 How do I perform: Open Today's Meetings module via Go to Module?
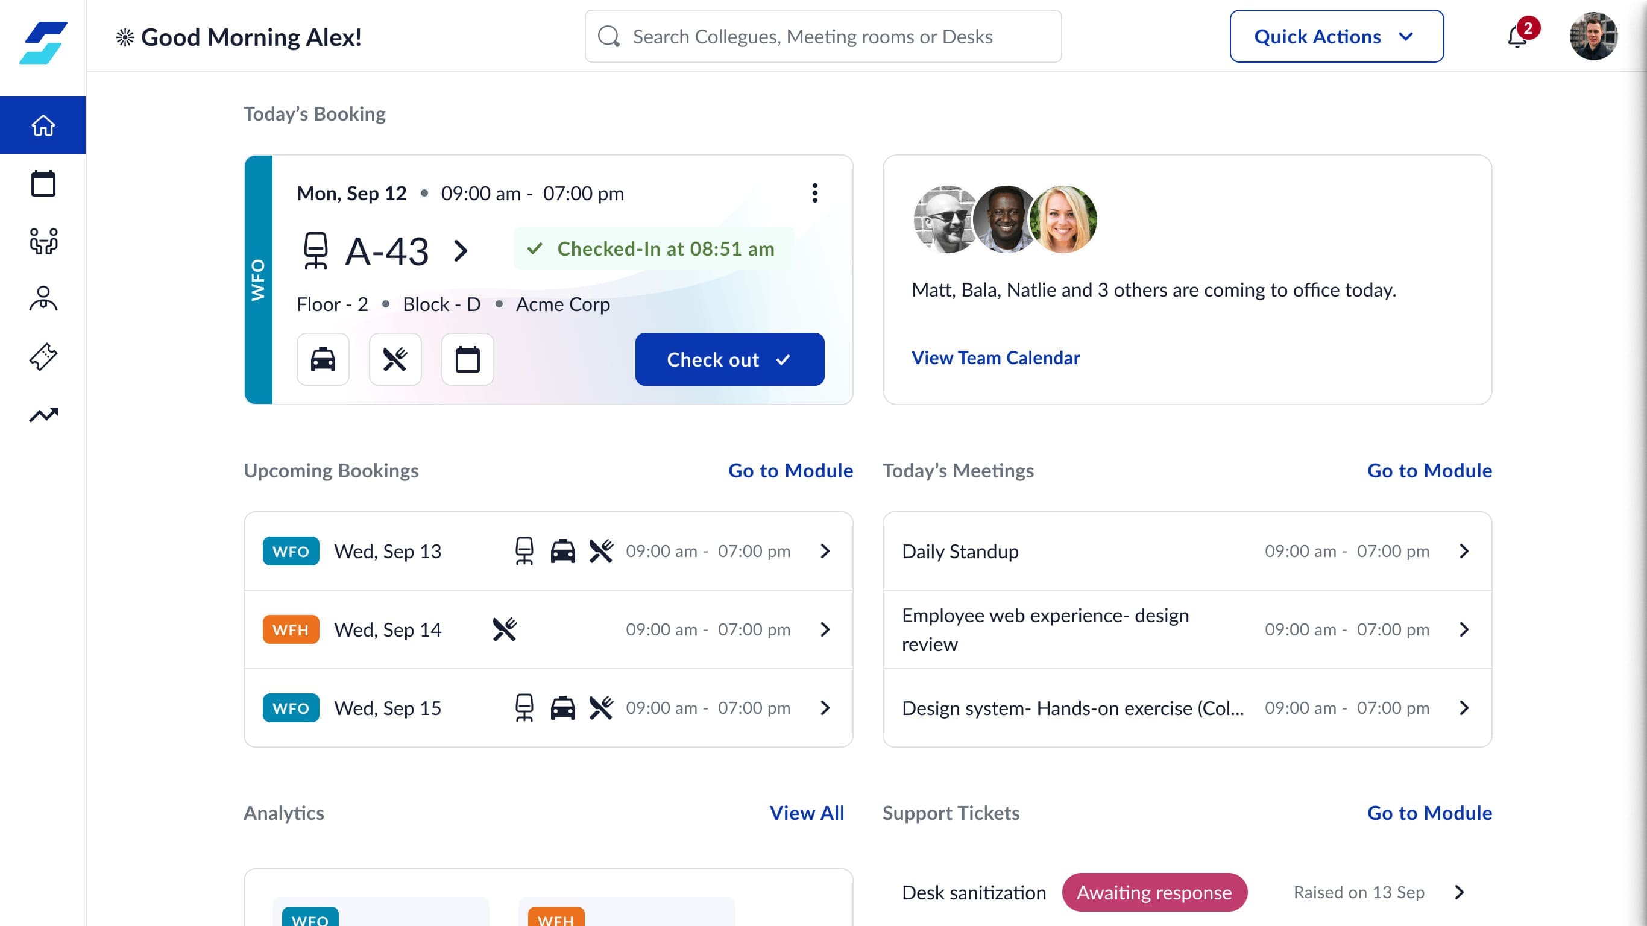(1429, 471)
